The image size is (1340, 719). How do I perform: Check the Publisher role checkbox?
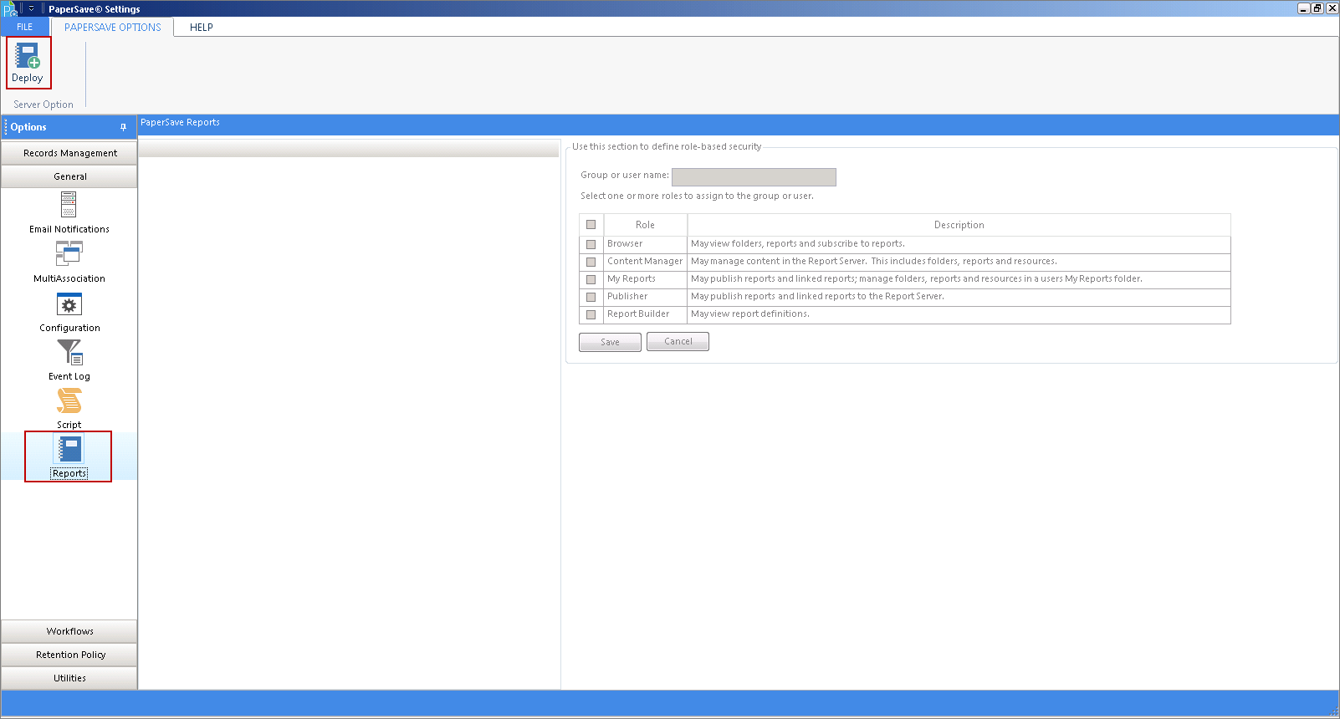(x=591, y=297)
